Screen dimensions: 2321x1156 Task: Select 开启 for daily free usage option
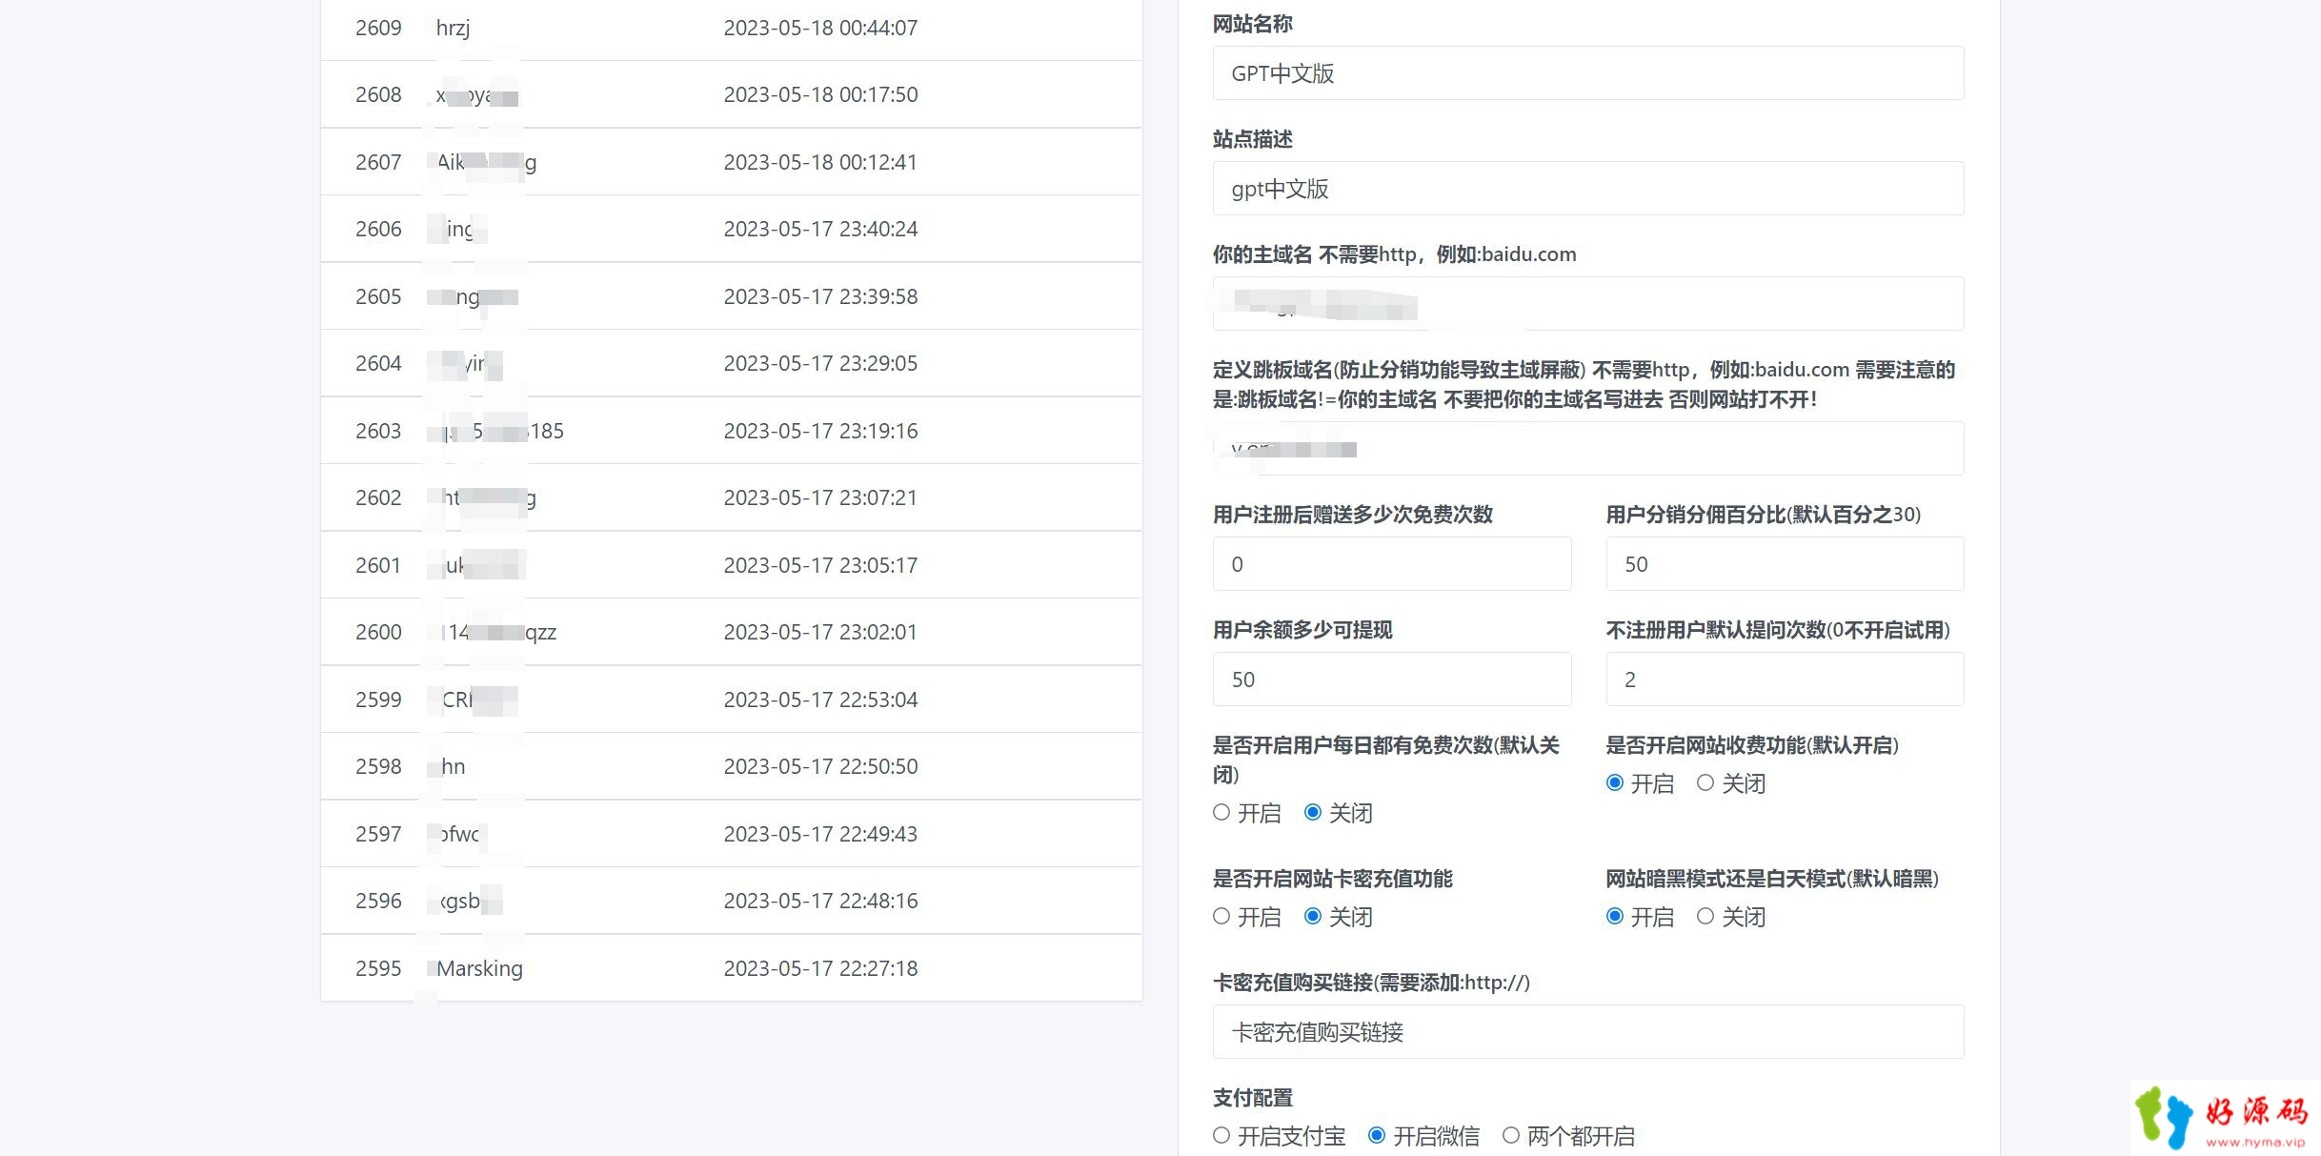1221,813
